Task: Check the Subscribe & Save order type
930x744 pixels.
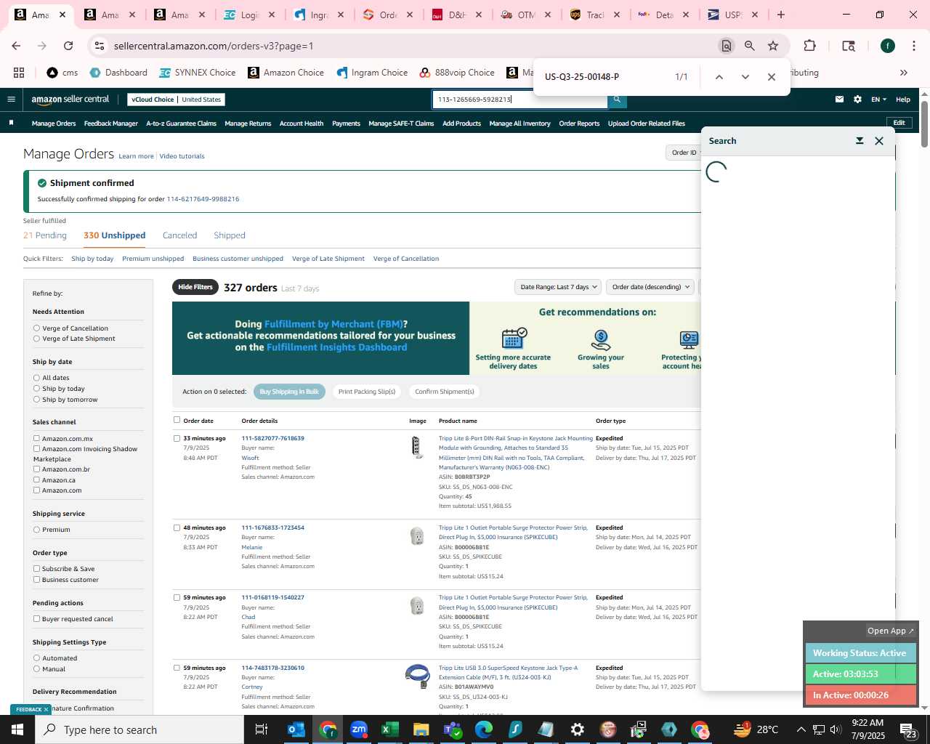Action: click(x=36, y=569)
